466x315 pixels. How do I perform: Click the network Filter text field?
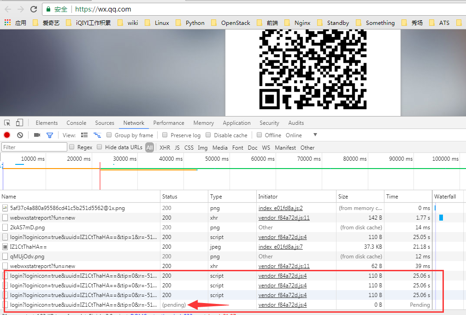(35, 147)
